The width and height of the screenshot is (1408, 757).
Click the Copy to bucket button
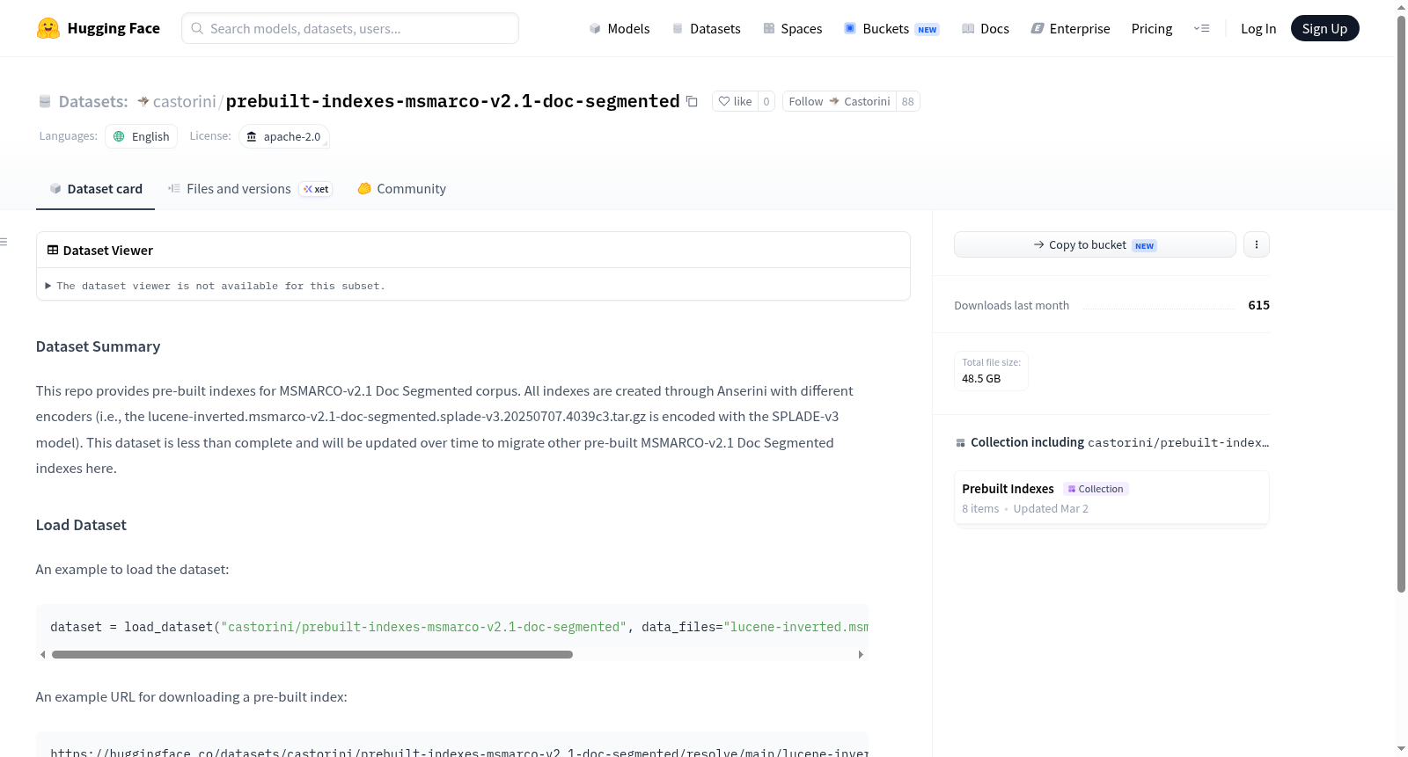click(1095, 244)
